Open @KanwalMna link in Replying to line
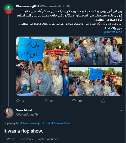The width and height of the screenshot is (126, 143). 60,123
